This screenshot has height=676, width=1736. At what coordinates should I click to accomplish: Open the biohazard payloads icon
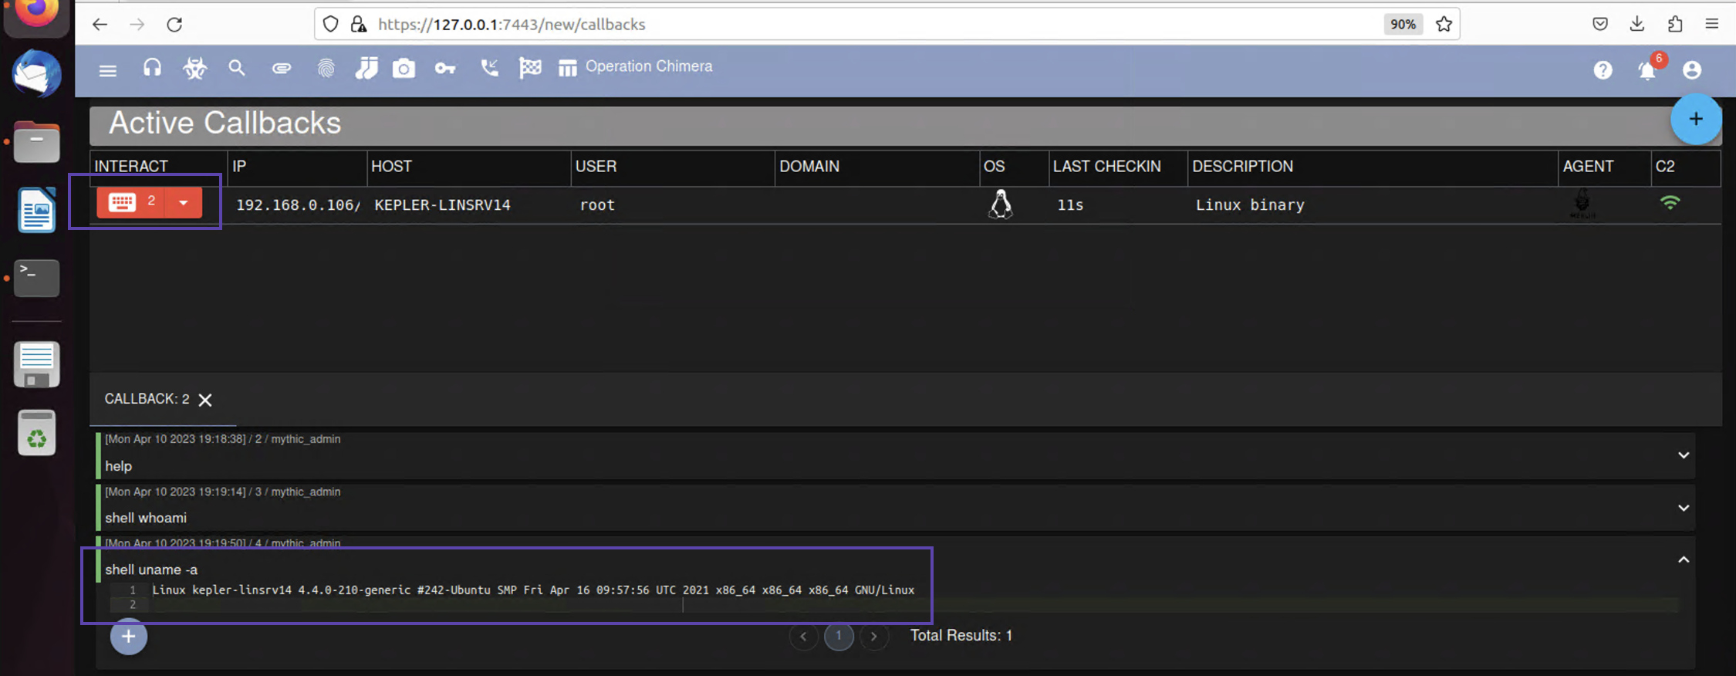click(x=194, y=69)
